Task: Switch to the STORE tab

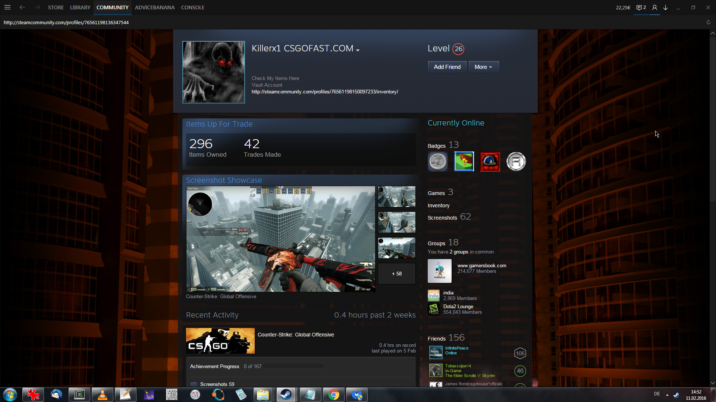Action: (56, 7)
